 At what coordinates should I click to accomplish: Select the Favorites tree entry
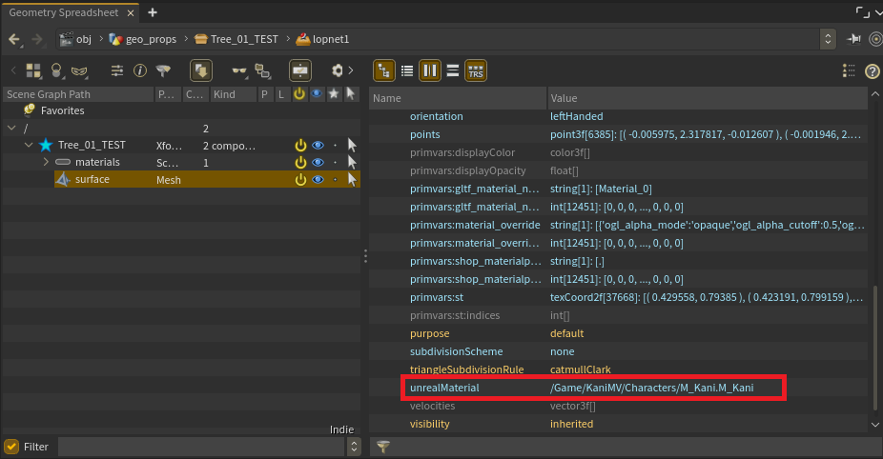(63, 110)
